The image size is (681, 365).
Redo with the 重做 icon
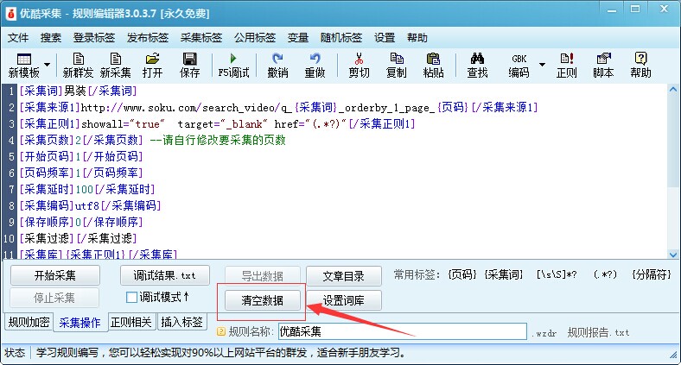click(315, 59)
